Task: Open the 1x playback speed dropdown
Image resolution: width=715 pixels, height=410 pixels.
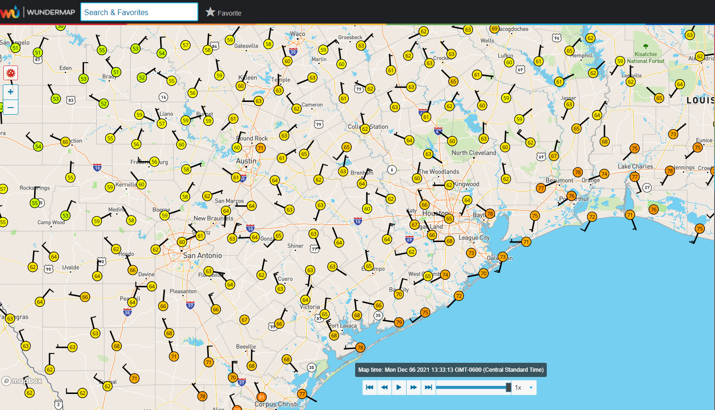Action: pos(524,387)
